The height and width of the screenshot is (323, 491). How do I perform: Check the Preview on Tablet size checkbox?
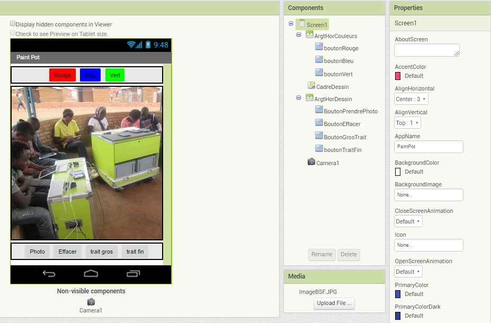click(x=13, y=33)
